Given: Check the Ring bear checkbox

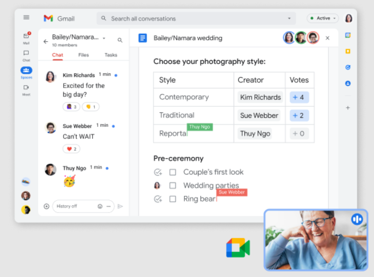Looking at the screenshot, I should pos(173,199).
